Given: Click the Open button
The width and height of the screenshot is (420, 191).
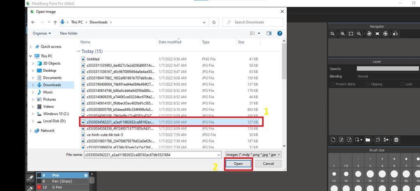Looking at the screenshot, I should click(238, 164).
